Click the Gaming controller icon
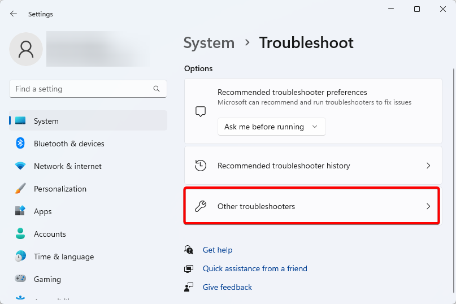The image size is (456, 304). (x=20, y=279)
